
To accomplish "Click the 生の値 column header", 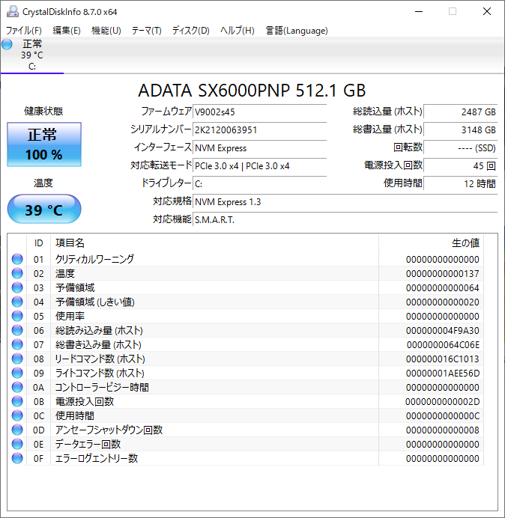I will [x=432, y=243].
